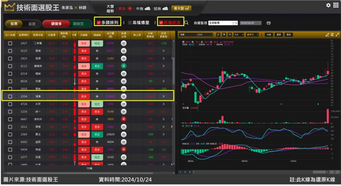Click the export icon right of the date field
The height and width of the screenshot is (186, 341).
[x=269, y=23]
